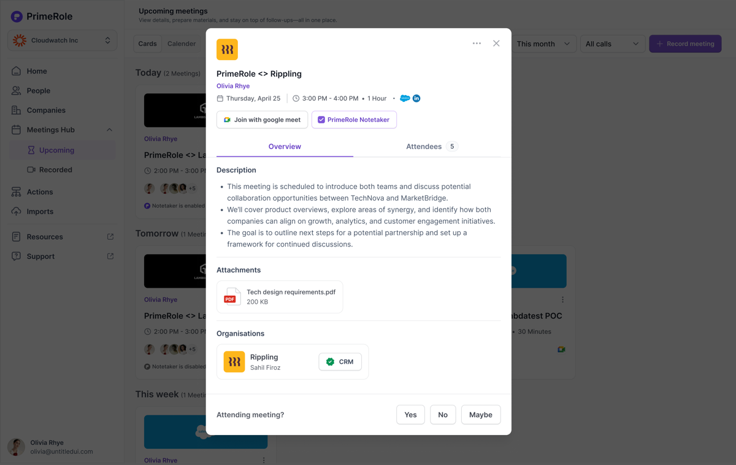
Task: Click the Resources book icon
Action: coord(16,237)
